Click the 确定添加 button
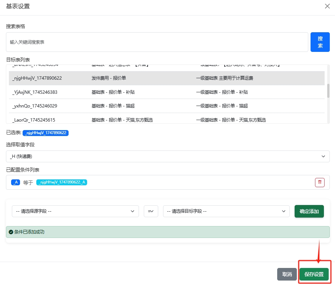This screenshot has height=285, width=335. [x=309, y=211]
